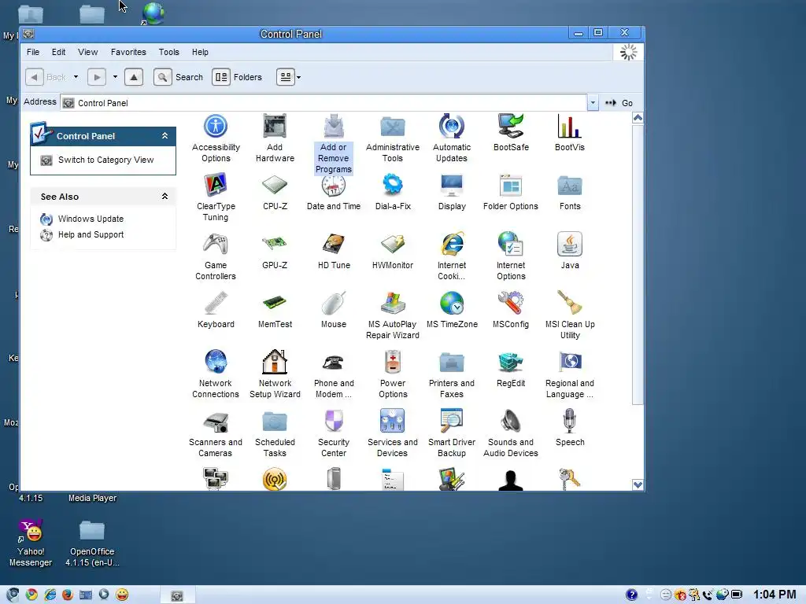The height and width of the screenshot is (604, 806).
Task: Launch GPU-Z
Action: pyautogui.click(x=275, y=251)
